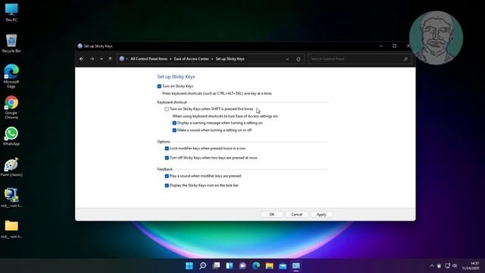The width and height of the screenshot is (485, 273).
Task: Click the Set up Sticky Keys heading
Action: (176, 77)
